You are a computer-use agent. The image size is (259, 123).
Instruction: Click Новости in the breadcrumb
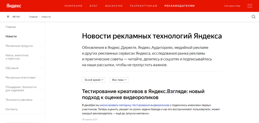46,17
